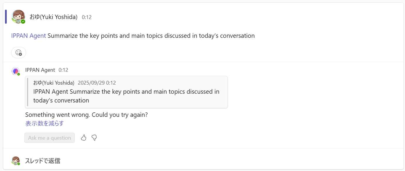The height and width of the screenshot is (171, 405).
Task: Click the 0:12 timestamp on Yuki's message
Action: click(87, 17)
